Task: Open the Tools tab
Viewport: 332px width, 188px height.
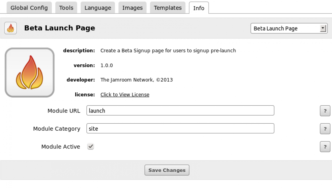Action: (66, 8)
